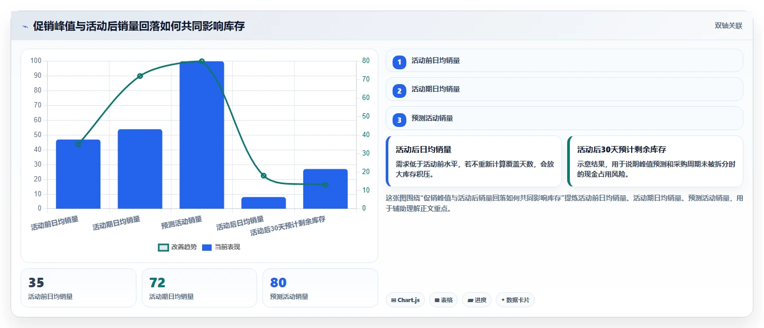The width and height of the screenshot is (764, 328).
Task: Click the stat card showing 35
Action: coord(78,288)
